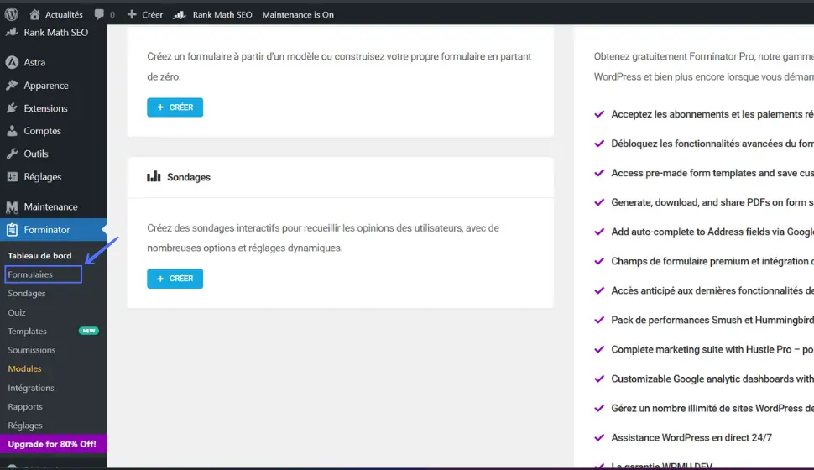Image resolution: width=814 pixels, height=470 pixels.
Task: Click 'Accès anticipé aux dernières fonctionnalités' line
Action: [712, 291]
